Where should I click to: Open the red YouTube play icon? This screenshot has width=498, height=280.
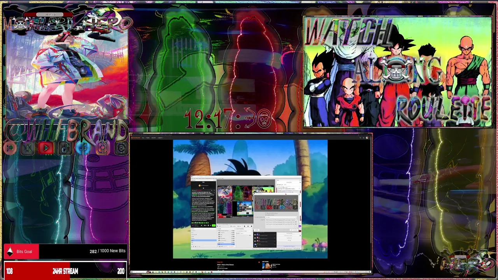pos(46,148)
